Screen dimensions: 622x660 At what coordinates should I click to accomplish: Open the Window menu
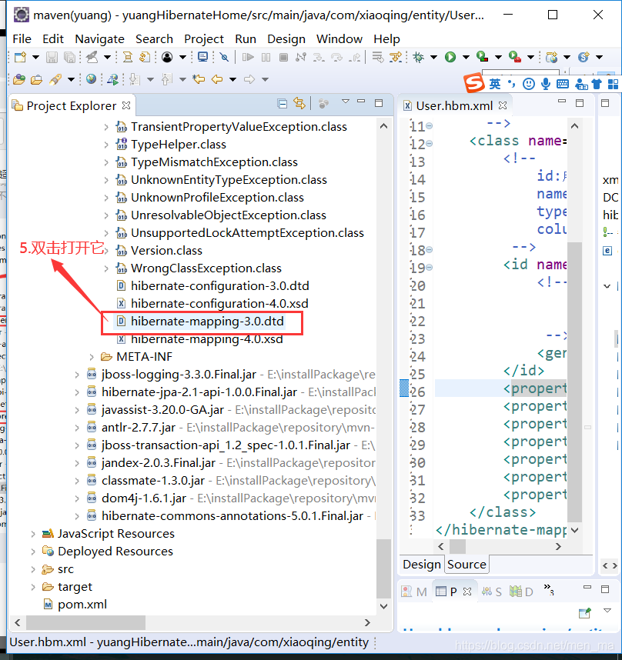point(339,39)
